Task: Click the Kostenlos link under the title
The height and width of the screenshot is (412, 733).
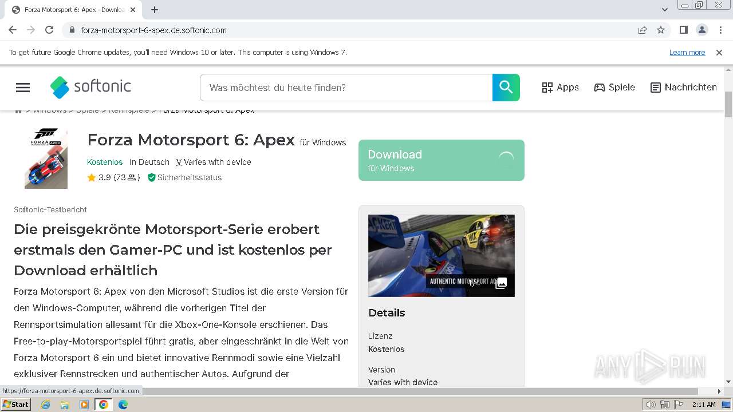Action: (x=105, y=162)
